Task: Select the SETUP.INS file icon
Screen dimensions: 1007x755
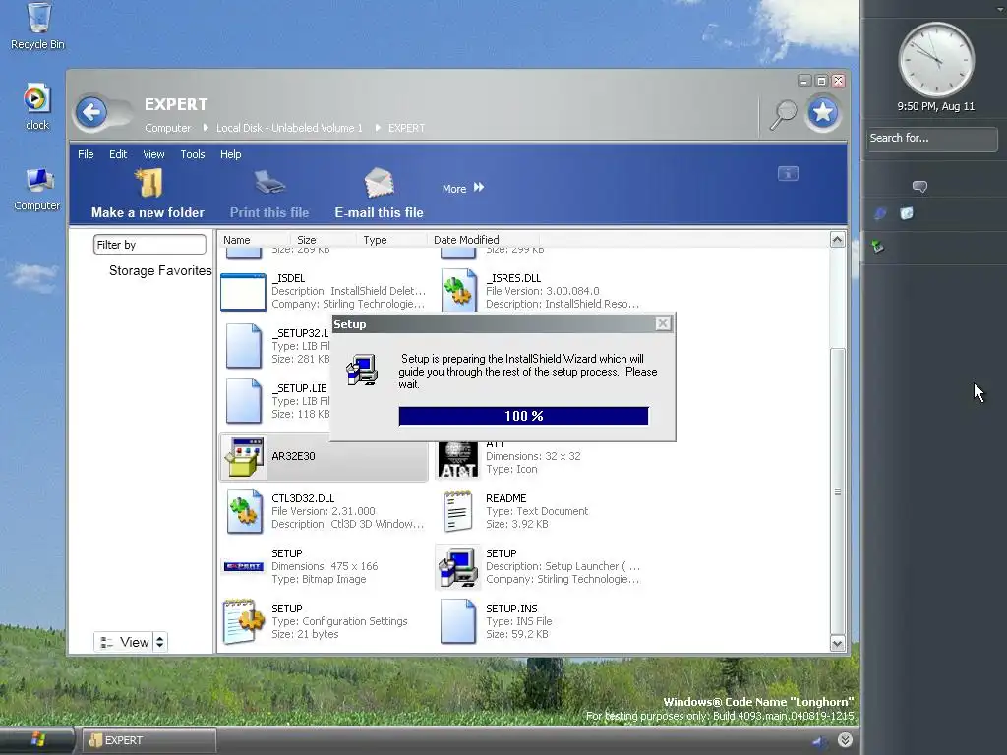Action: 458,621
